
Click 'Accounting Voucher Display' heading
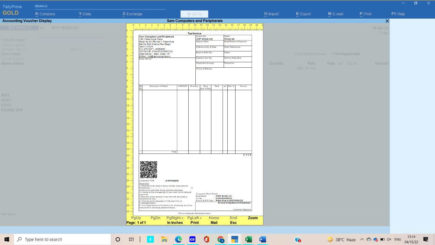point(27,21)
